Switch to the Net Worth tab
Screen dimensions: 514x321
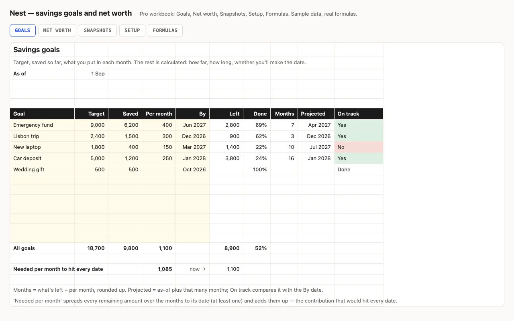coord(57,30)
